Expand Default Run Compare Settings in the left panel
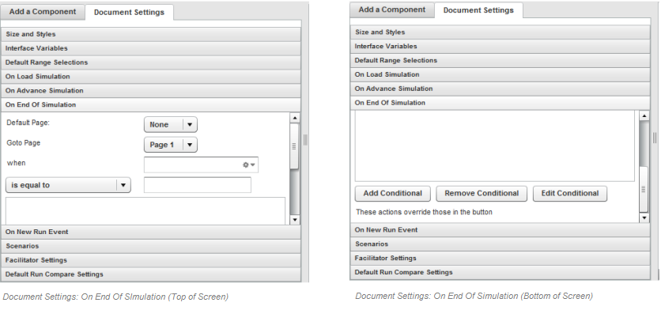The height and width of the screenshot is (310, 661). [x=150, y=274]
